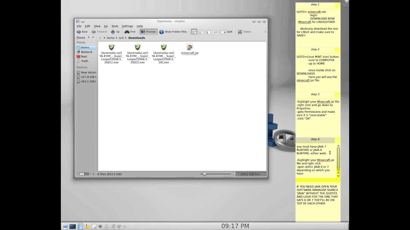Expand the arrow before home breadcrumb
This screenshot has width=410, height=230.
click(x=104, y=38)
